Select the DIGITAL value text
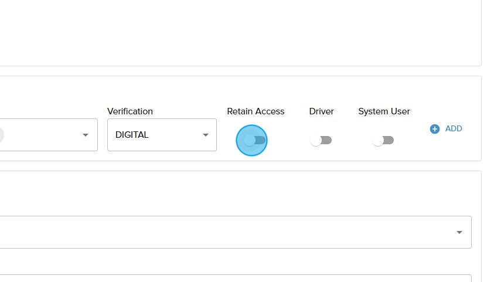Viewport: 504px width, 282px height. [132, 135]
